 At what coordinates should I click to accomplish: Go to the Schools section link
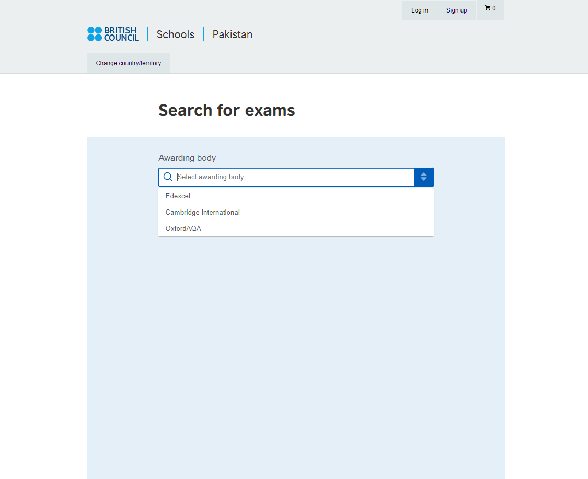click(176, 34)
